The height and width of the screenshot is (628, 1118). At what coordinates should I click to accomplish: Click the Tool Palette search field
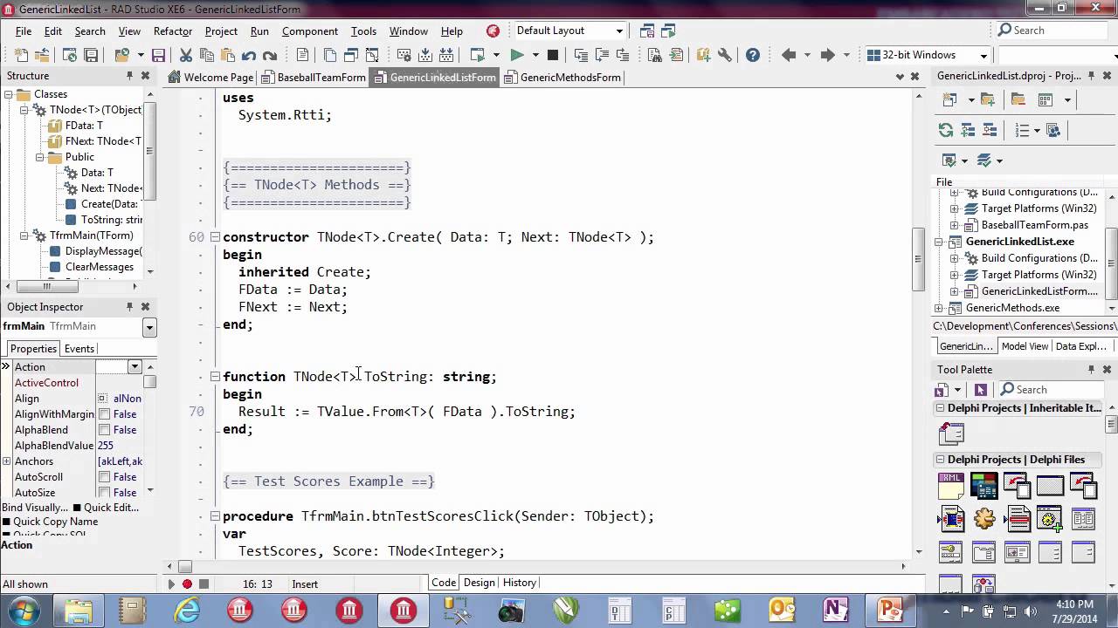(x=1051, y=390)
